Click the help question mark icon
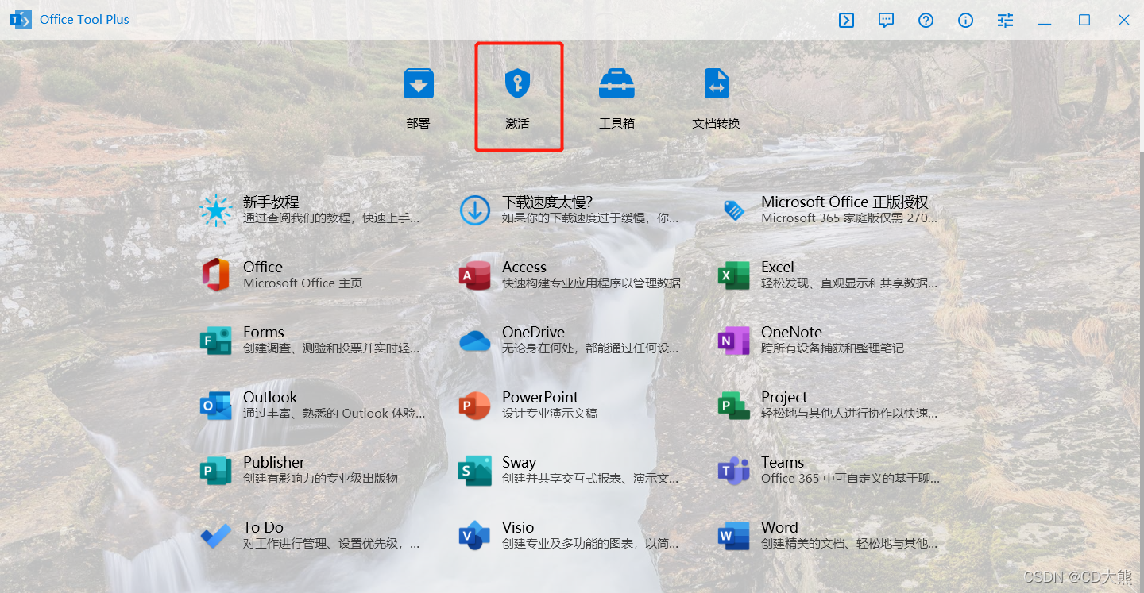The width and height of the screenshot is (1144, 593). [x=926, y=20]
